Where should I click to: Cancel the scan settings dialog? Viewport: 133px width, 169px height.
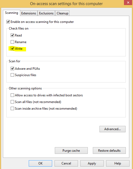pyautogui.click(x=66, y=163)
